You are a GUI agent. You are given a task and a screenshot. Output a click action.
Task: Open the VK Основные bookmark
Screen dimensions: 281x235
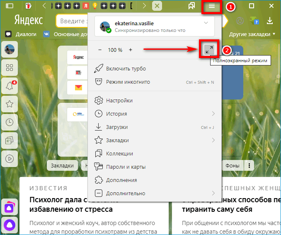(x=65, y=34)
